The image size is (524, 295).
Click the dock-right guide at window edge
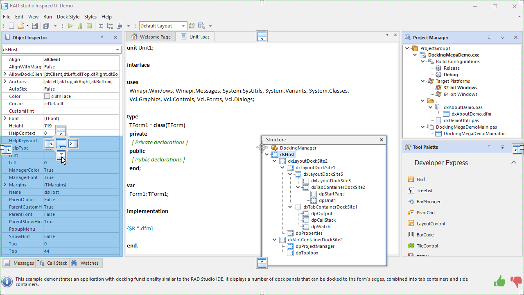click(517, 150)
